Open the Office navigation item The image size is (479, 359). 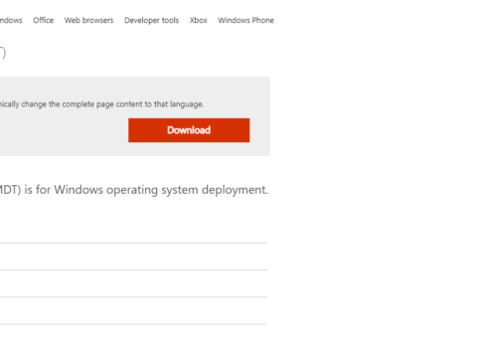[x=43, y=20]
